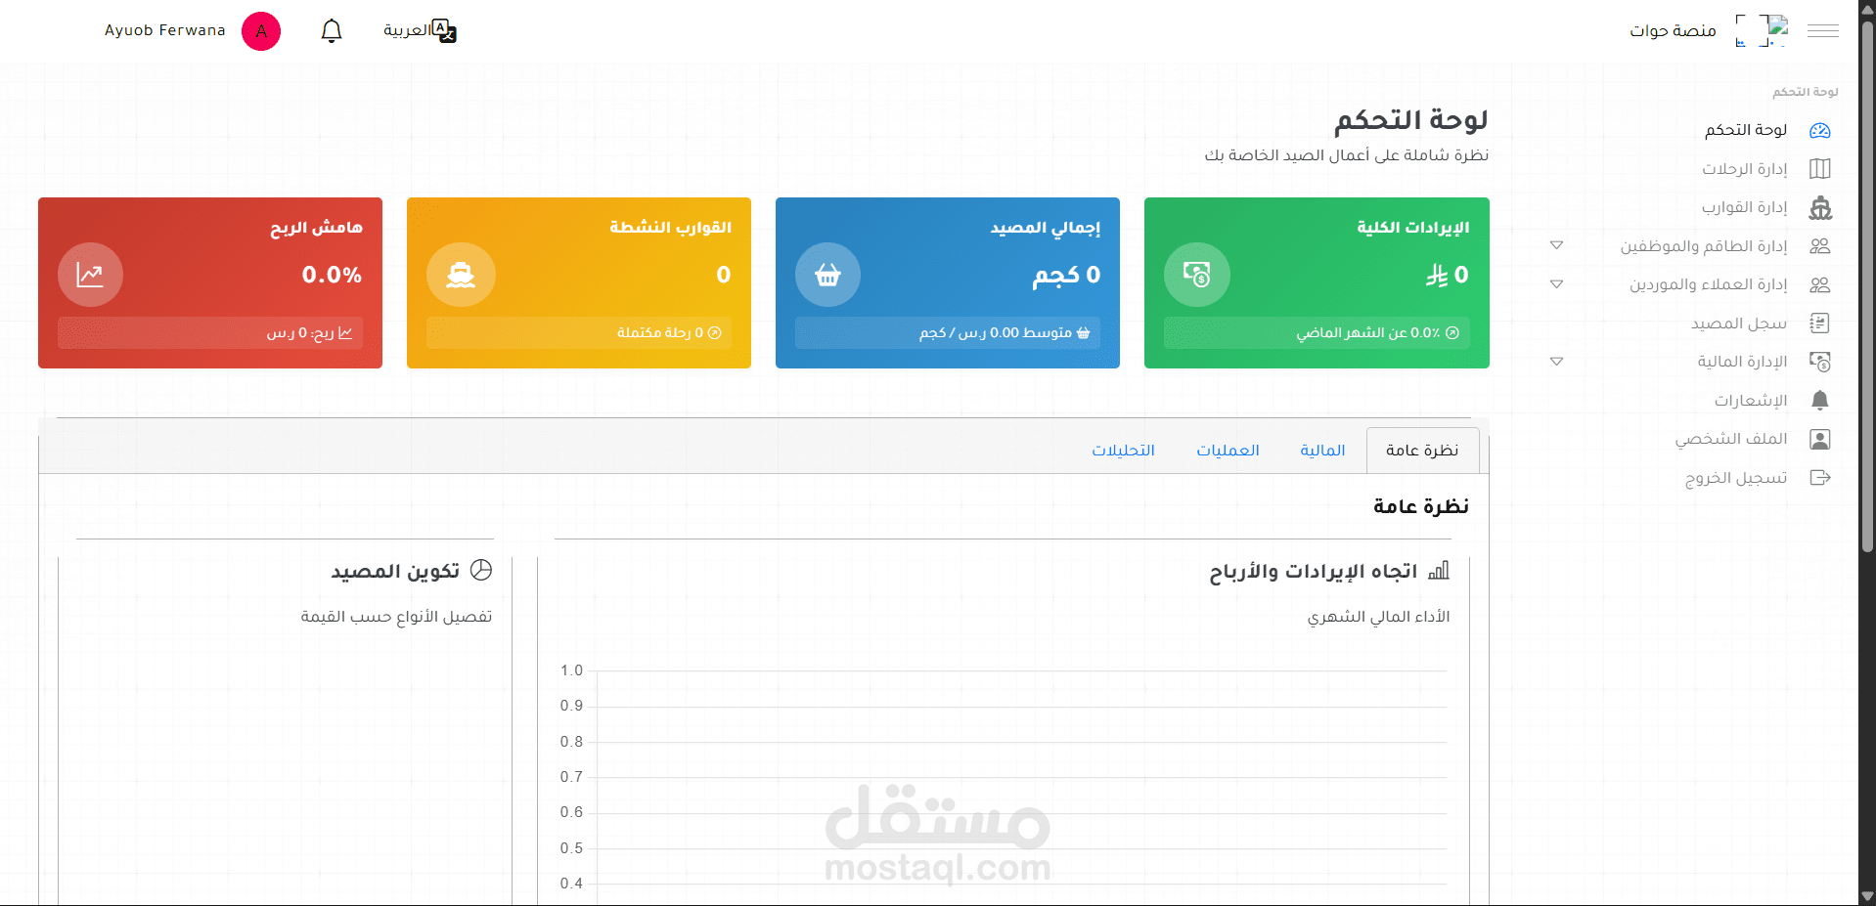Click the language translate icon
Screen dimensions: 1876x906
(445, 31)
